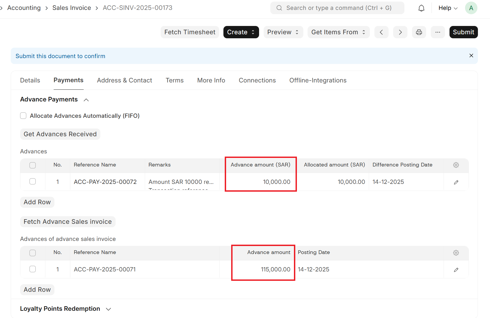Expand the Loyalty Points Redemption section

108,309
